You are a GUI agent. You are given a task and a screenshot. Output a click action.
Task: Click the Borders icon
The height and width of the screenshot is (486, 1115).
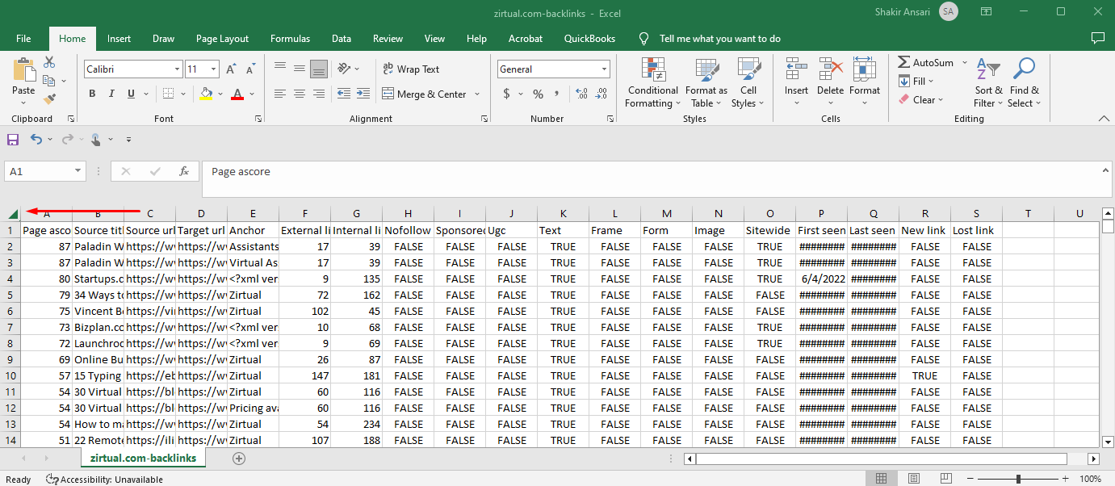coord(166,94)
